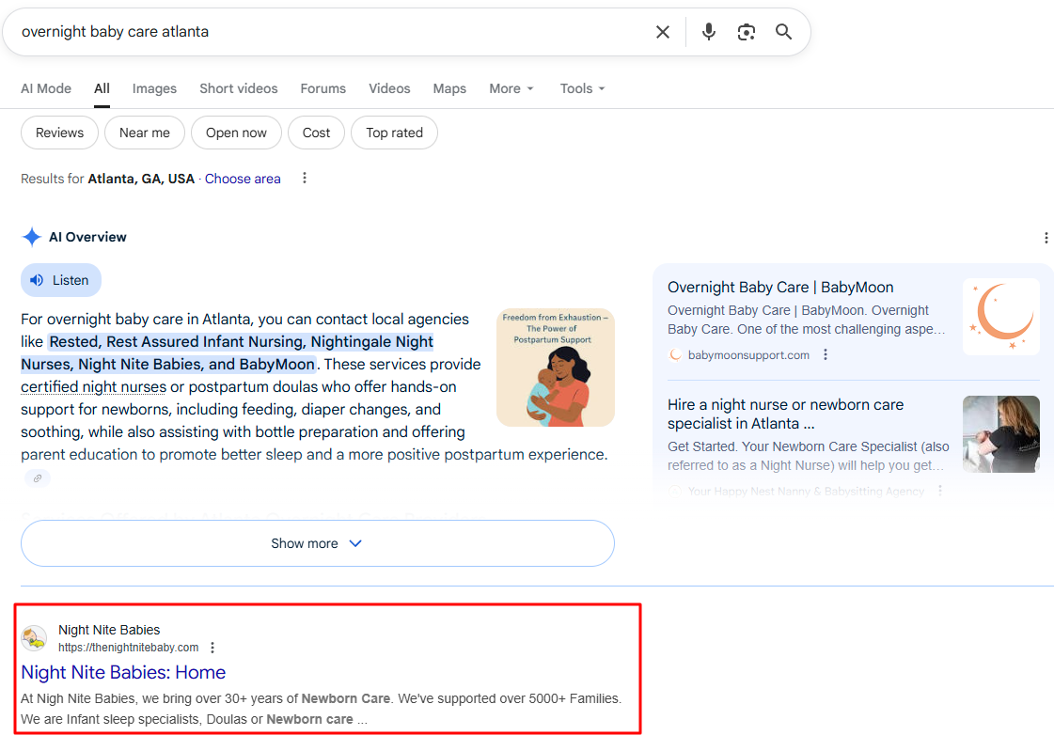Open the three-dot menu beside Choose area

305,178
